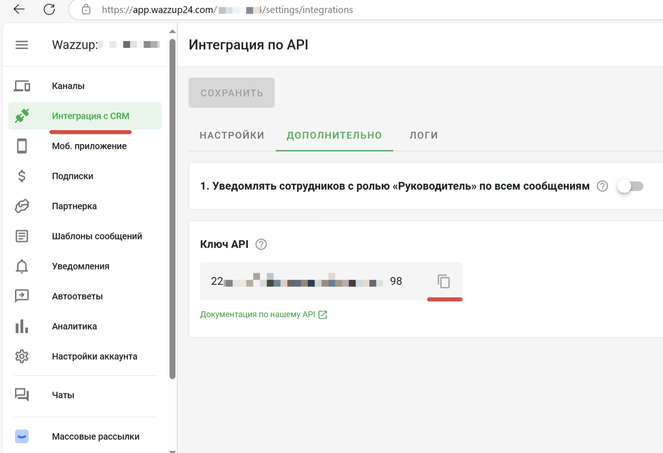Open Подписки page
Image resolution: width=663 pixels, height=453 pixels.
point(85,176)
